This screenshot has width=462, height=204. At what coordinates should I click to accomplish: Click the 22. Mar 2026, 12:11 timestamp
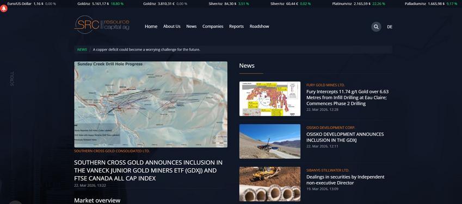(x=322, y=146)
